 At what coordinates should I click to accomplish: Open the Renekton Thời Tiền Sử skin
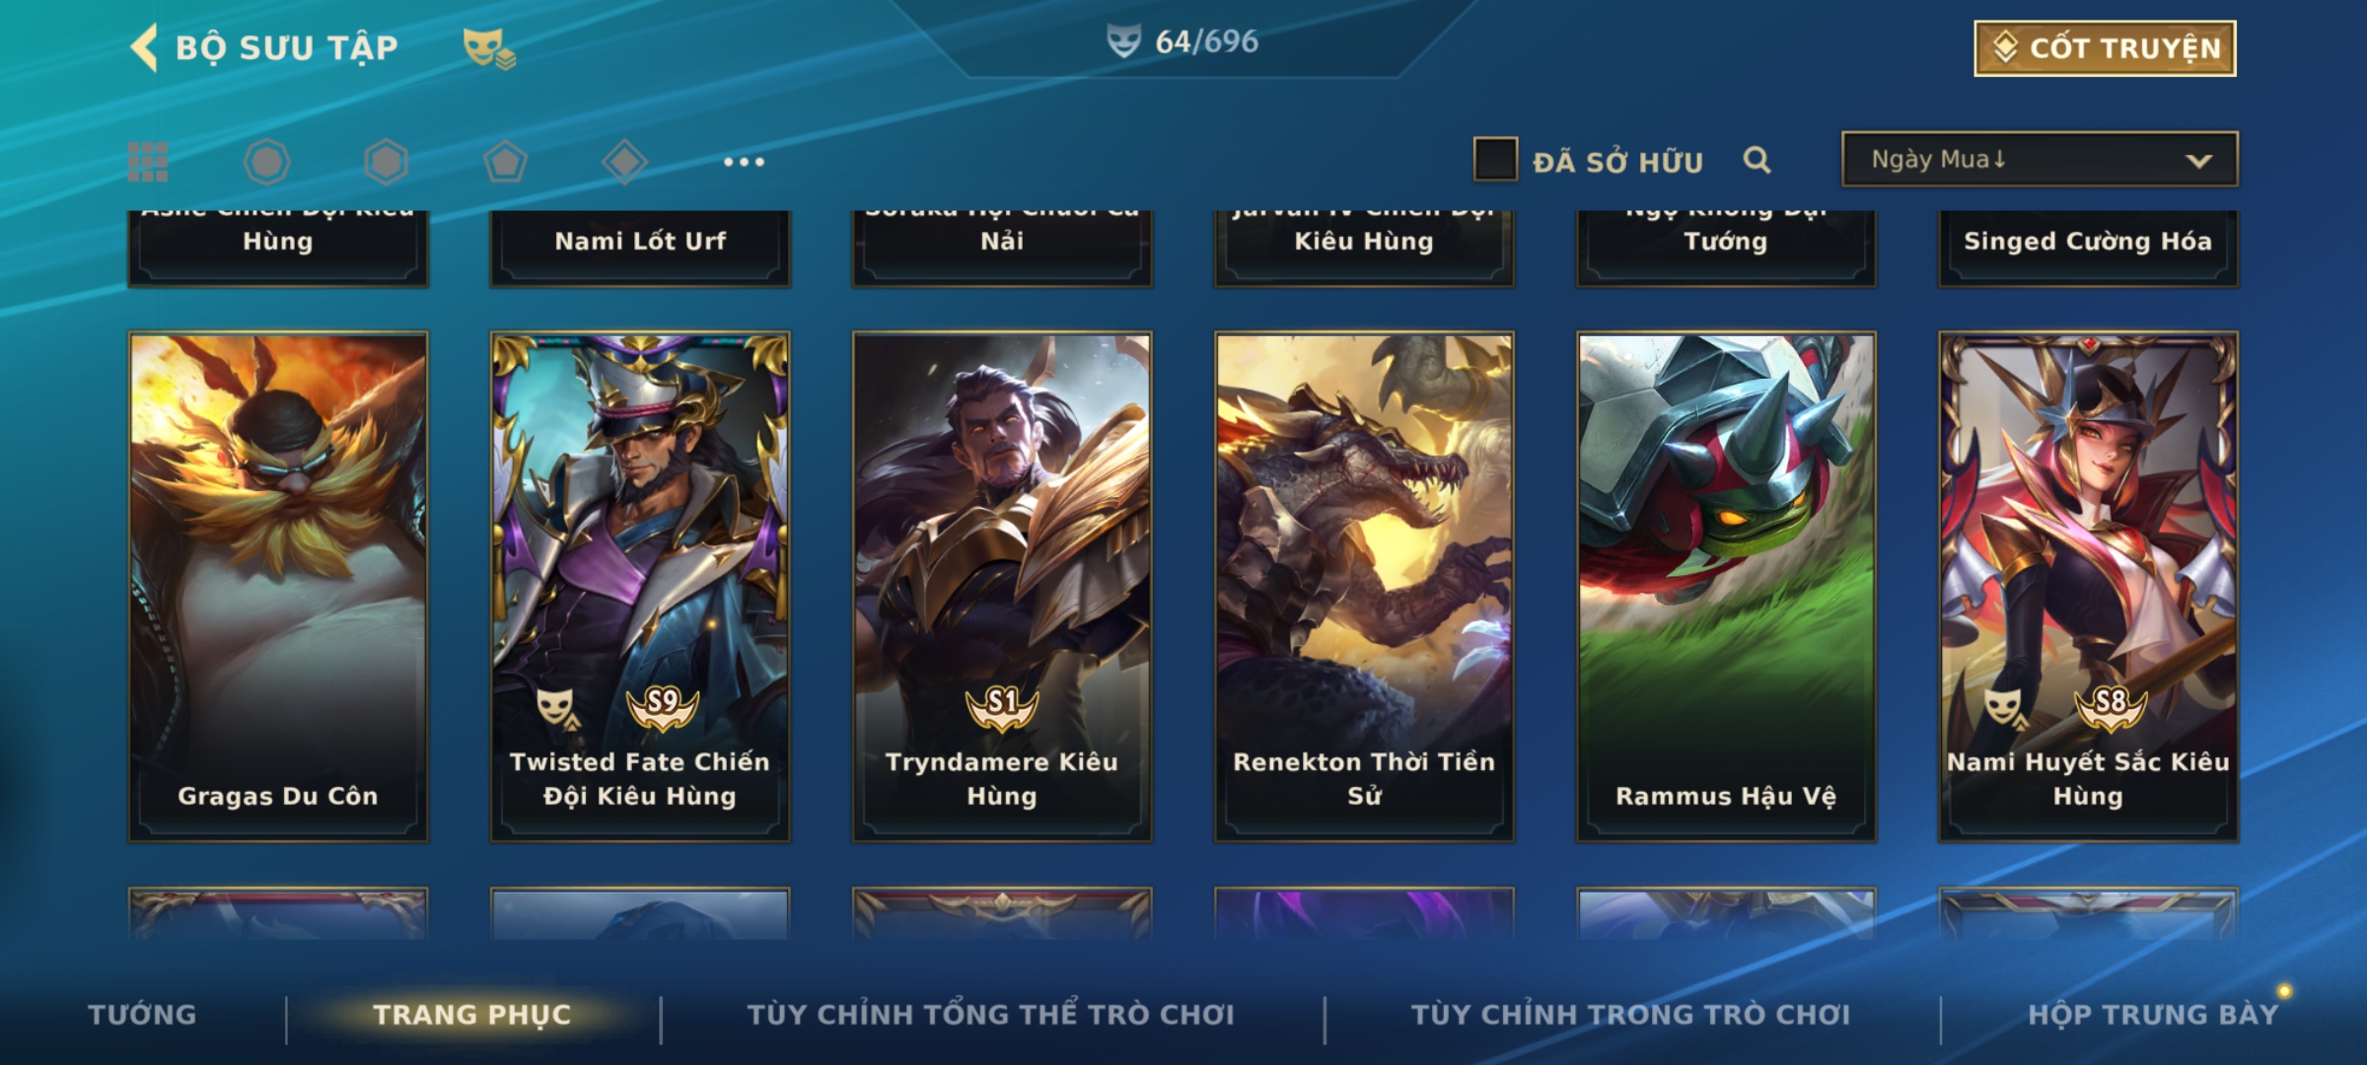click(x=1364, y=587)
